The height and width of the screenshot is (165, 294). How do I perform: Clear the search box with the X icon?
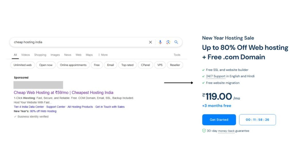pos(150,42)
